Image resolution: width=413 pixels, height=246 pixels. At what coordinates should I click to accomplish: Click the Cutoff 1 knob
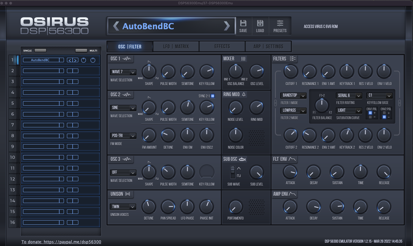point(291,72)
